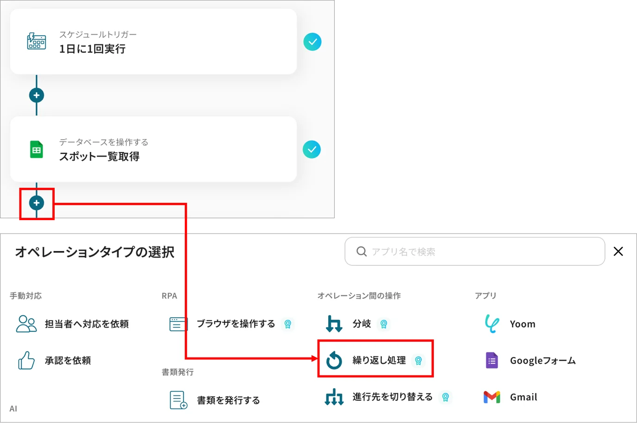This screenshot has height=423, width=637.
Task: Click the Gmail envelope icon
Action: (x=492, y=397)
